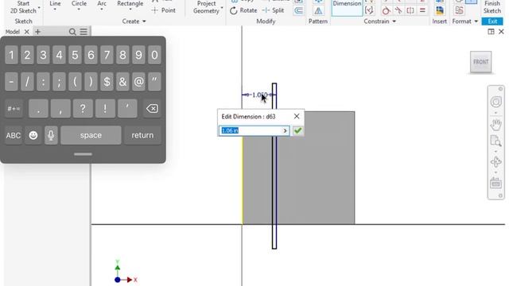Search the Model browser

tap(72, 32)
